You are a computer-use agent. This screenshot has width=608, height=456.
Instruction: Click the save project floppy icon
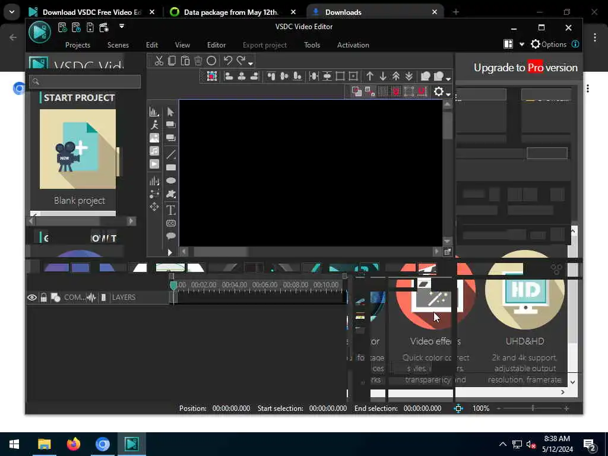(90, 27)
